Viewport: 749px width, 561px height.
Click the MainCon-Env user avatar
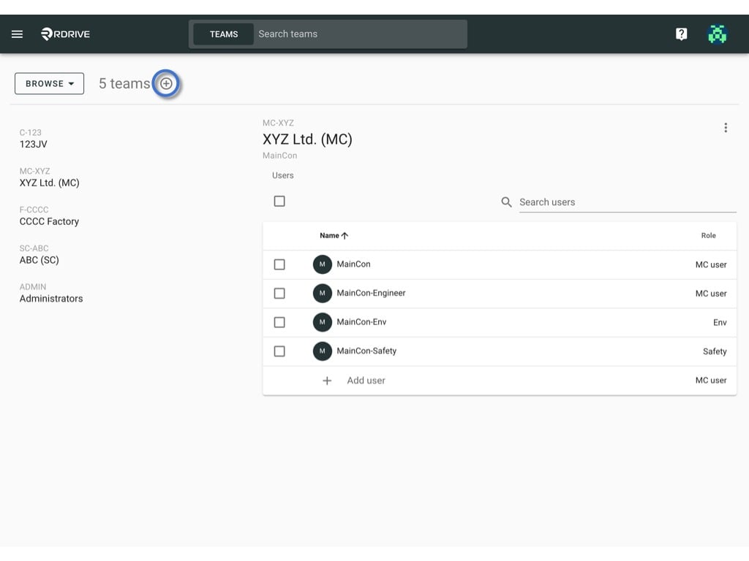click(323, 322)
